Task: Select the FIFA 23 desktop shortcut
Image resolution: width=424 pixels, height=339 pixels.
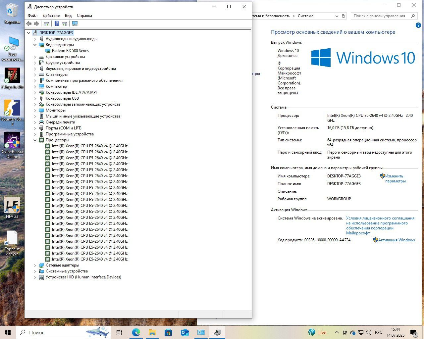Action: [12, 208]
